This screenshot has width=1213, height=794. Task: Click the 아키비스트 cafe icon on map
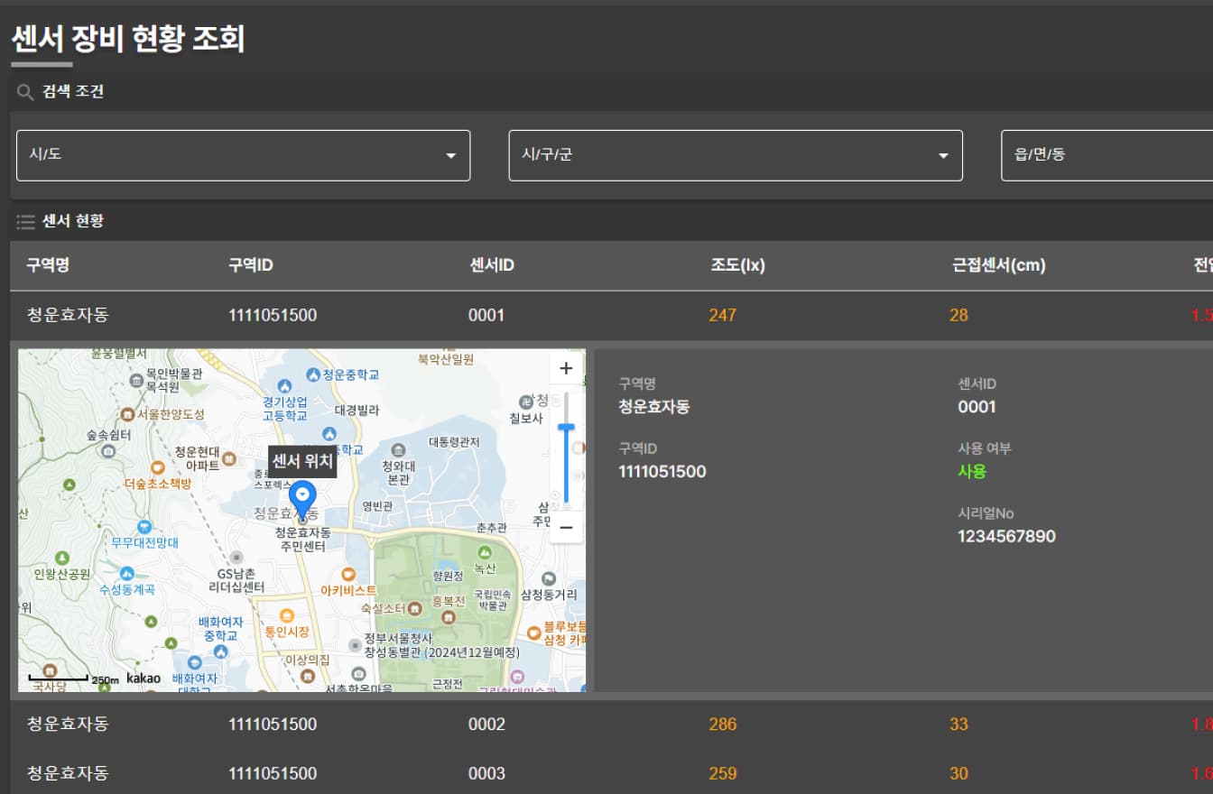point(348,574)
